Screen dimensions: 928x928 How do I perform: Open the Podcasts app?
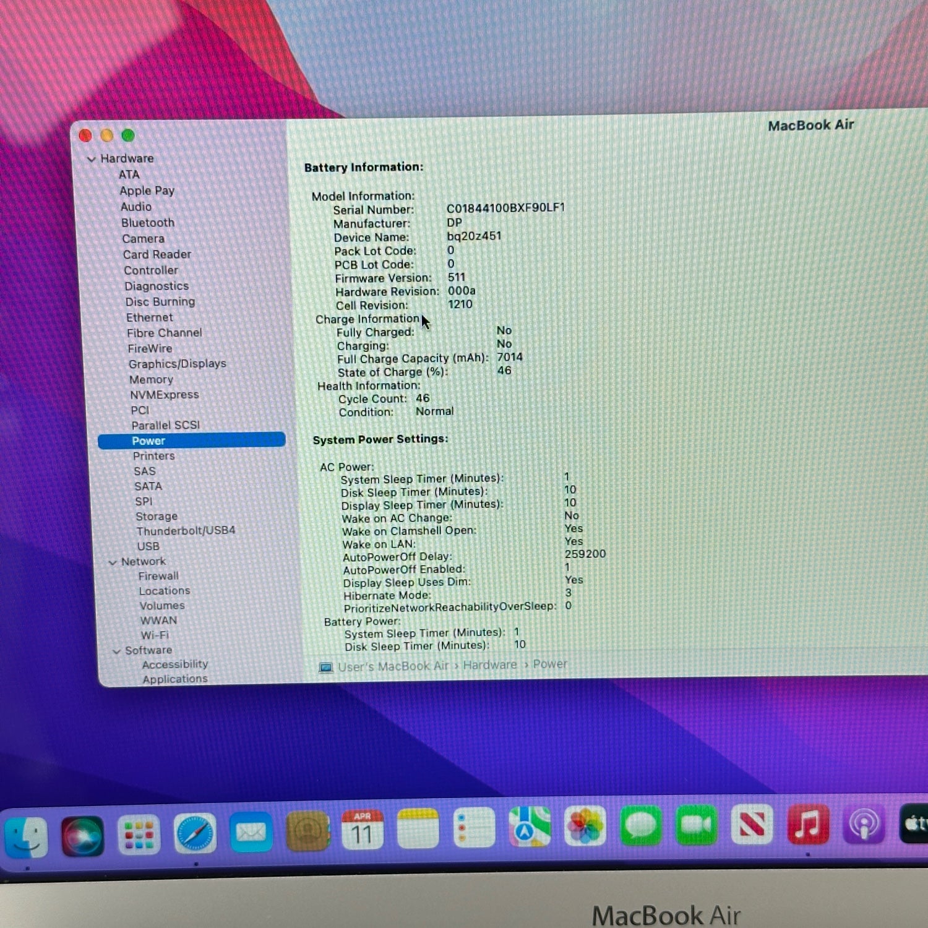click(864, 824)
